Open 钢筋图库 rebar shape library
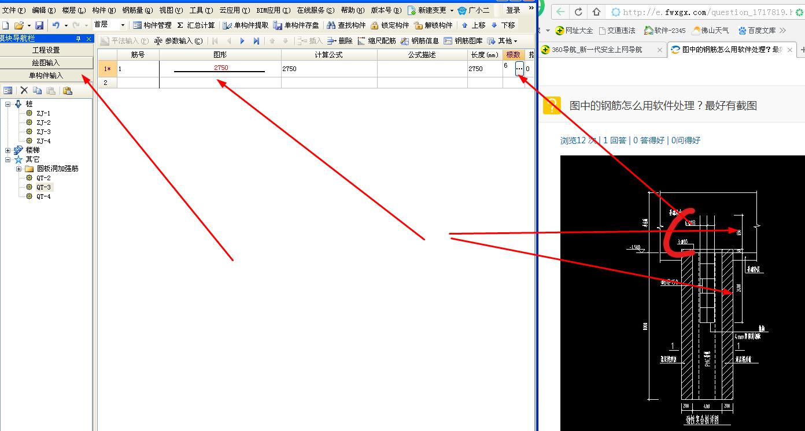Viewport: 805px width, 431px height. (x=463, y=41)
